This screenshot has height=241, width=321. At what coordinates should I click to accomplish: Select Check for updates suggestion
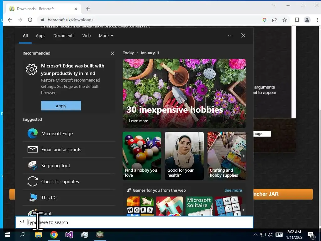(69, 182)
